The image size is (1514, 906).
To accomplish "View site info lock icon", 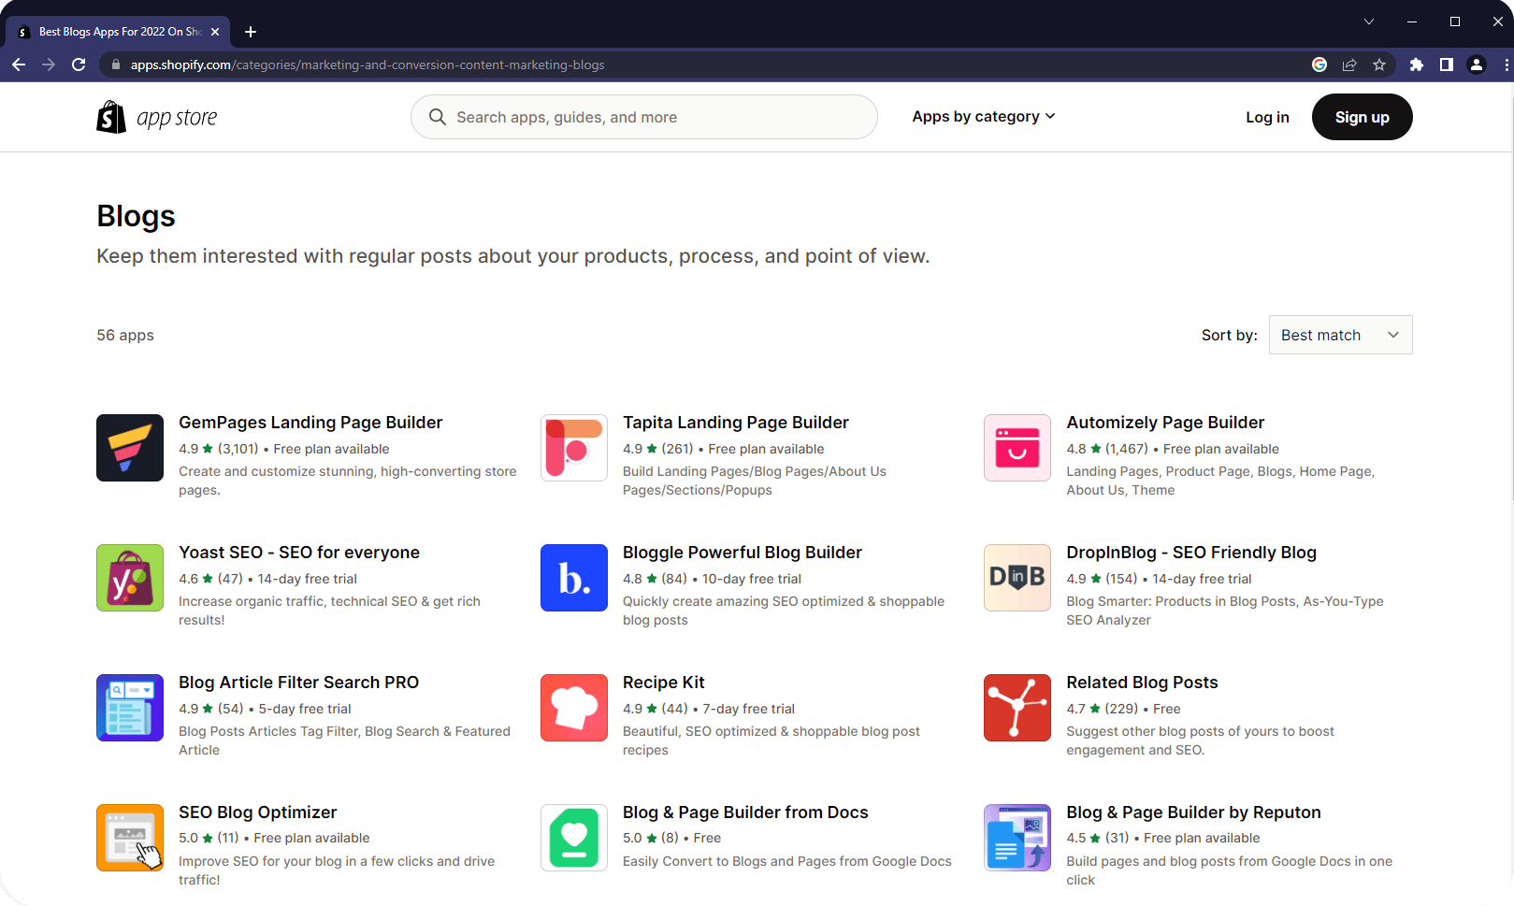I will click(116, 65).
